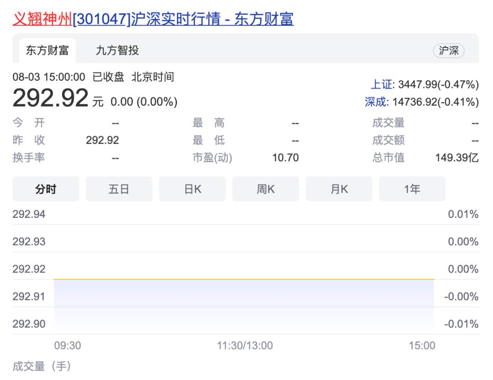Click the 09:30 time axis label
Viewport: 493px width, 380px height.
(x=68, y=346)
